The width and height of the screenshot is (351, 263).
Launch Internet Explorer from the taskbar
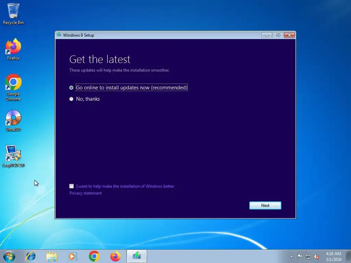click(x=31, y=256)
